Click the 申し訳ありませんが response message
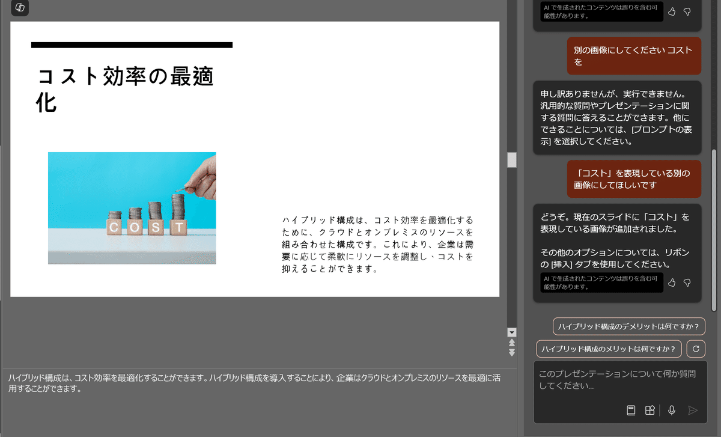Viewport: 721px width, 437px height. (617, 118)
